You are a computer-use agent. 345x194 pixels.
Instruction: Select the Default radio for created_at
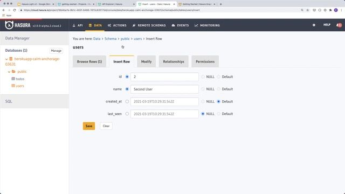click(x=218, y=101)
